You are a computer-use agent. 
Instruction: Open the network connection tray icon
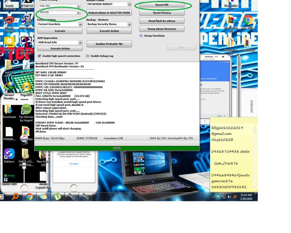(224, 197)
